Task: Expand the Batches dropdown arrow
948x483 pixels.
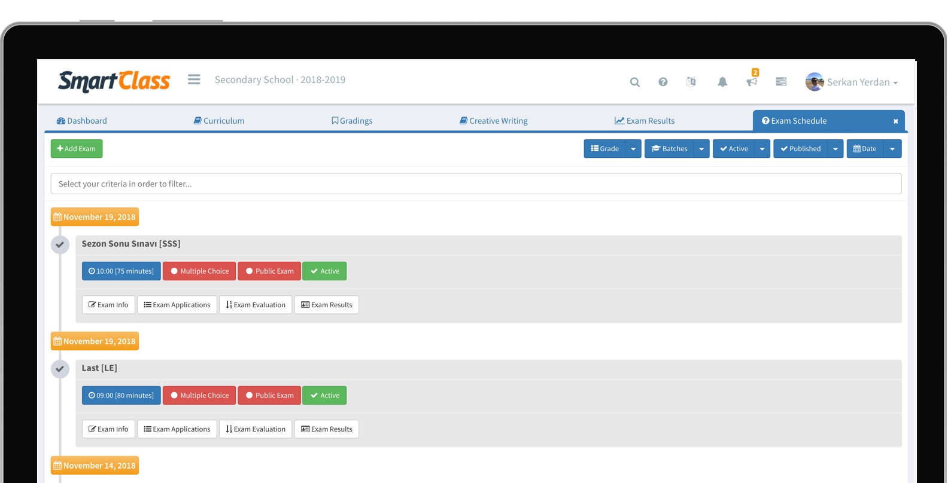Action: pos(701,149)
